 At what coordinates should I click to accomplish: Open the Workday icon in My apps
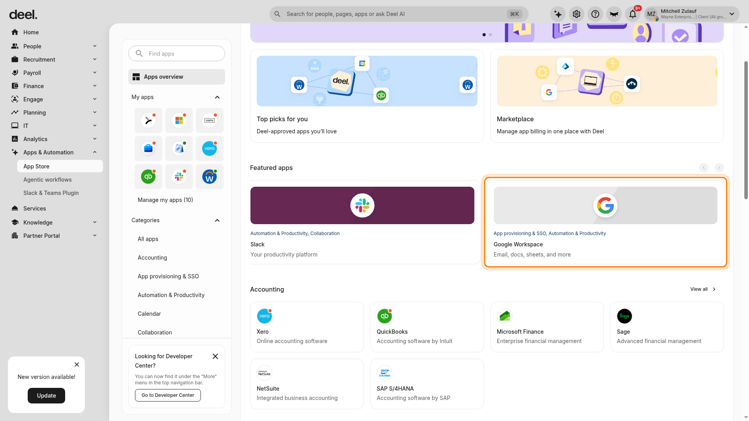(209, 177)
